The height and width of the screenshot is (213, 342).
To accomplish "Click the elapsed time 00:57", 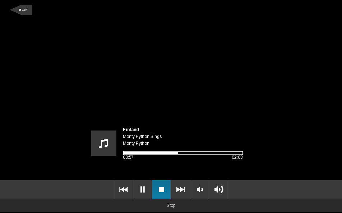I will point(128,157).
